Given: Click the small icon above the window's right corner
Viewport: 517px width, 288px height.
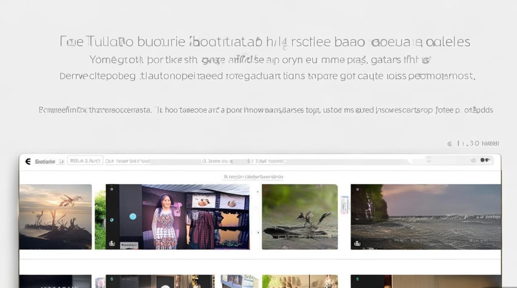Looking at the screenshot, I should 449,144.
